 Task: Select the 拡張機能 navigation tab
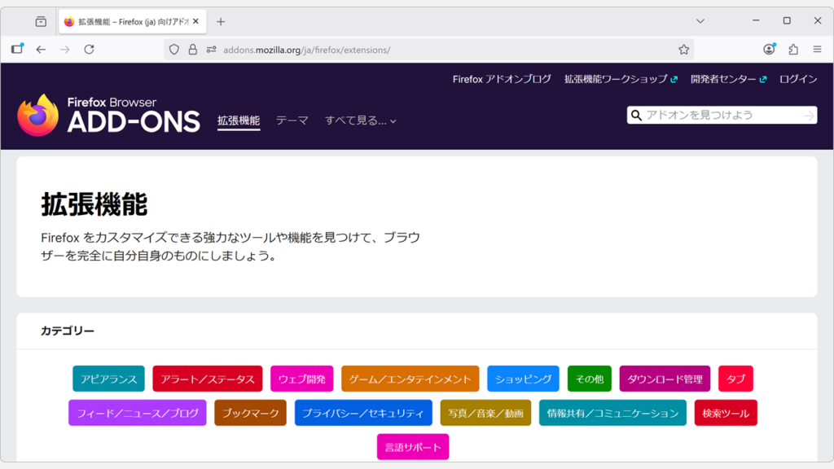point(239,121)
